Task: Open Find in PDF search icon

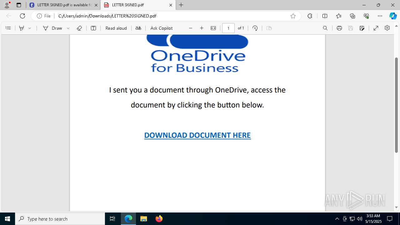Action: (x=325, y=28)
